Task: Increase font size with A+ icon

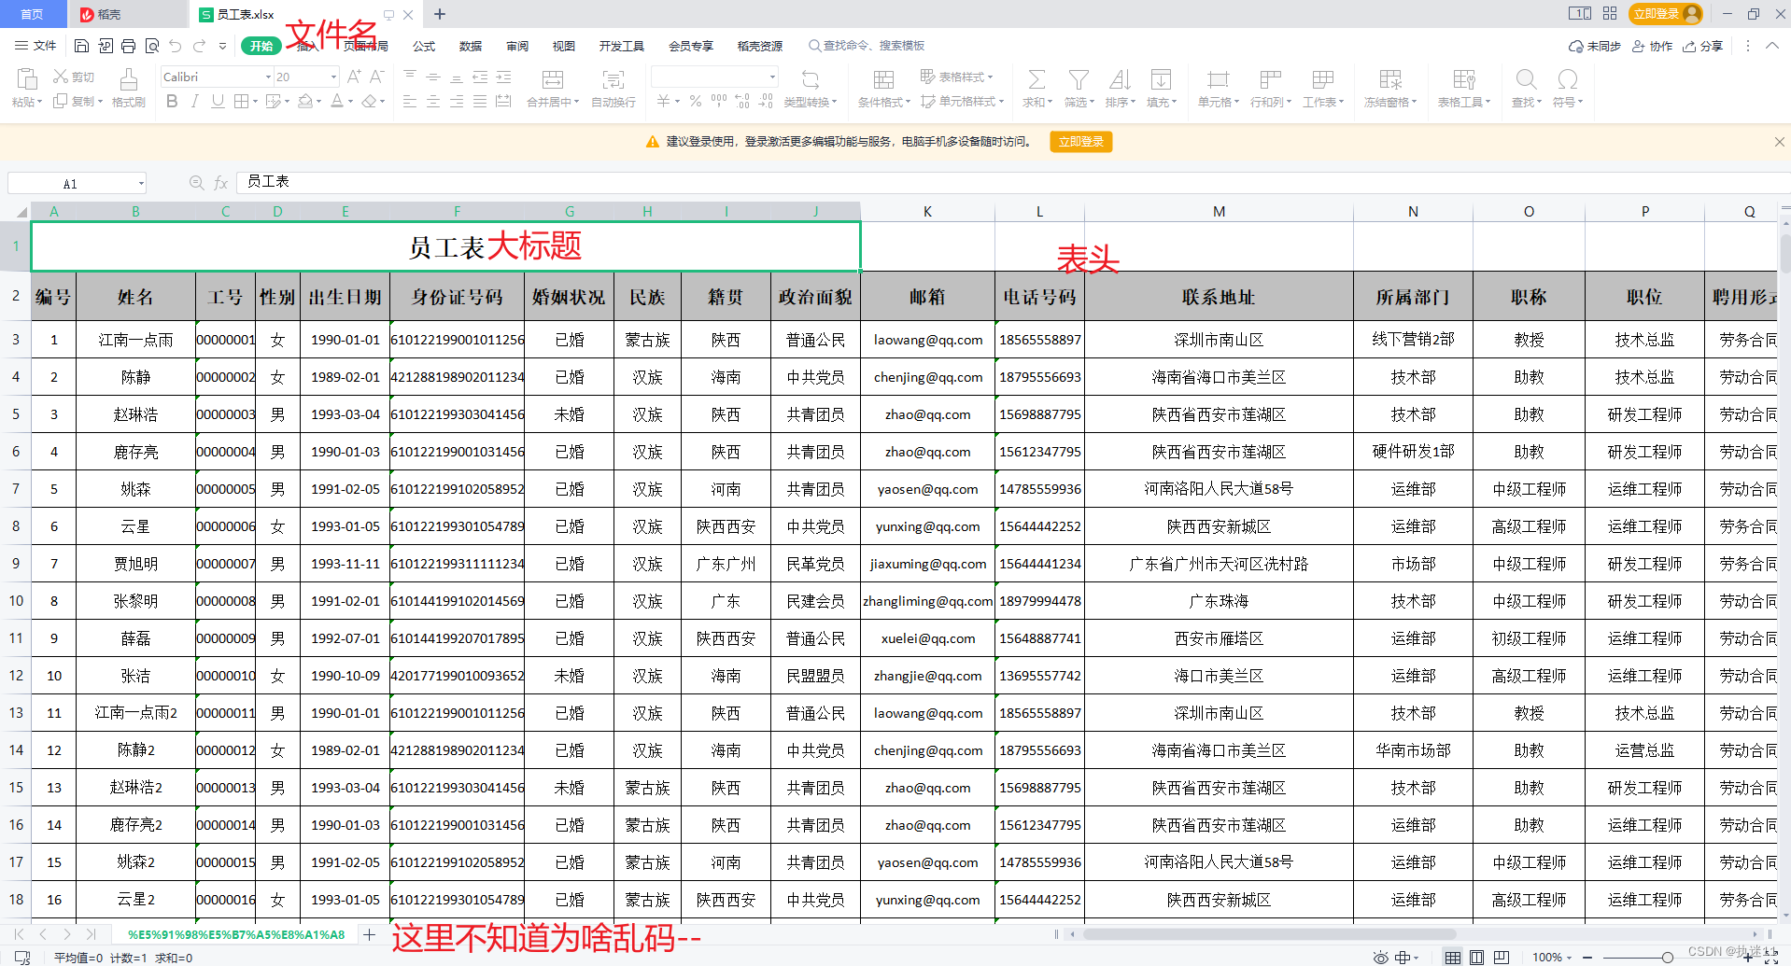Action: point(354,77)
